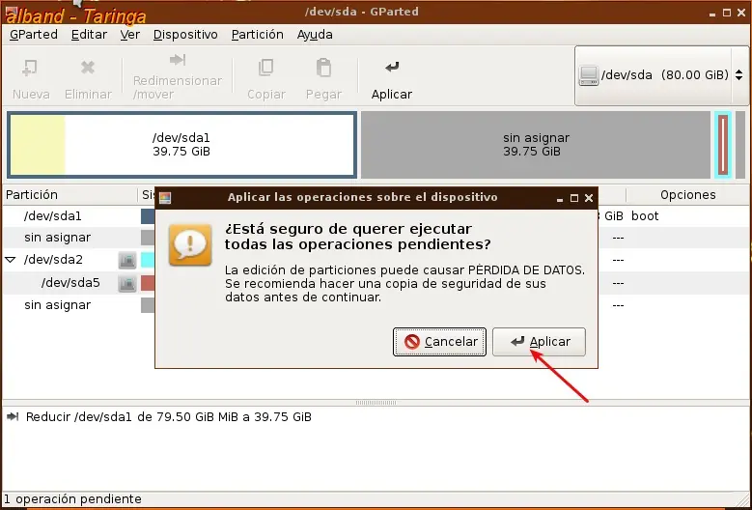Click the cyan filesystem color square for /dev/sda2
Image resolution: width=752 pixels, height=510 pixels.
tap(148, 260)
